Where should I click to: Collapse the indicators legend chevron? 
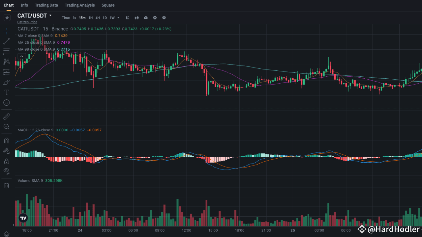[21, 56]
